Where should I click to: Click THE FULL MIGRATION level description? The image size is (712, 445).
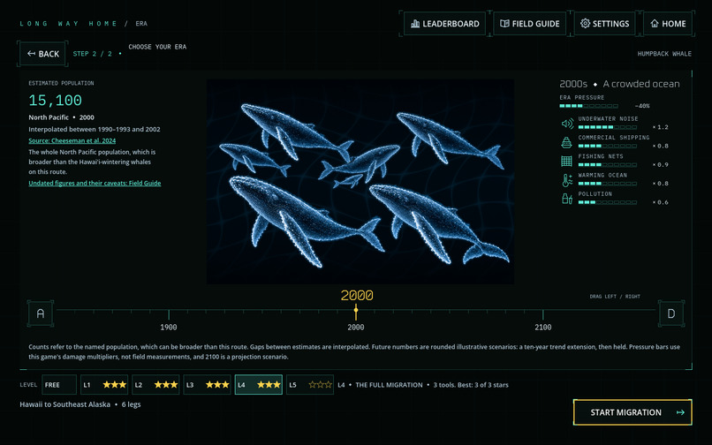(389, 385)
